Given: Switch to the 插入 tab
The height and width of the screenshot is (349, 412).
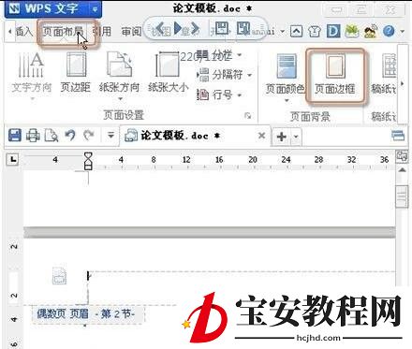Looking at the screenshot, I should (23, 31).
